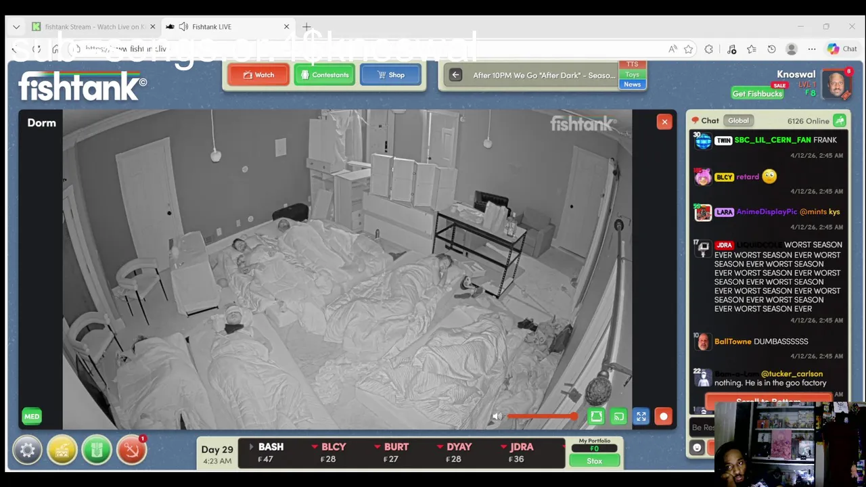Change MED video quality setting
866x487 pixels.
[32, 417]
